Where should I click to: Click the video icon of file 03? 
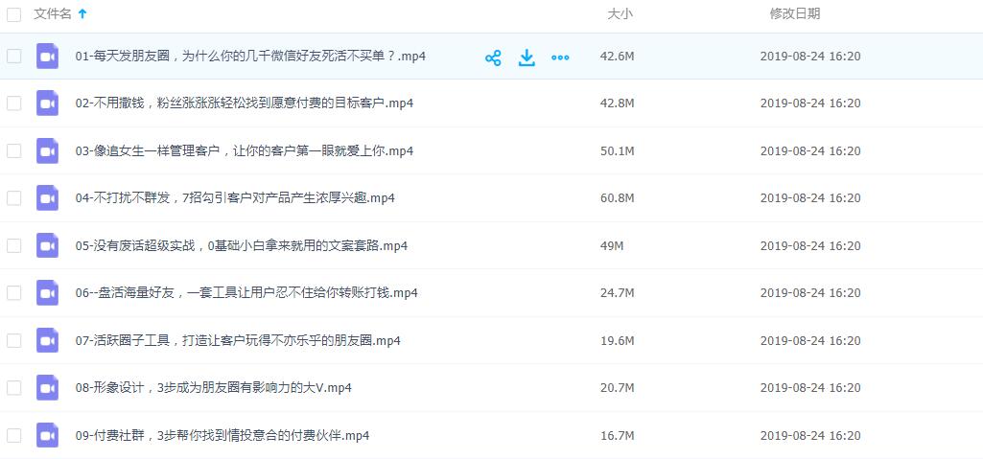[47, 150]
